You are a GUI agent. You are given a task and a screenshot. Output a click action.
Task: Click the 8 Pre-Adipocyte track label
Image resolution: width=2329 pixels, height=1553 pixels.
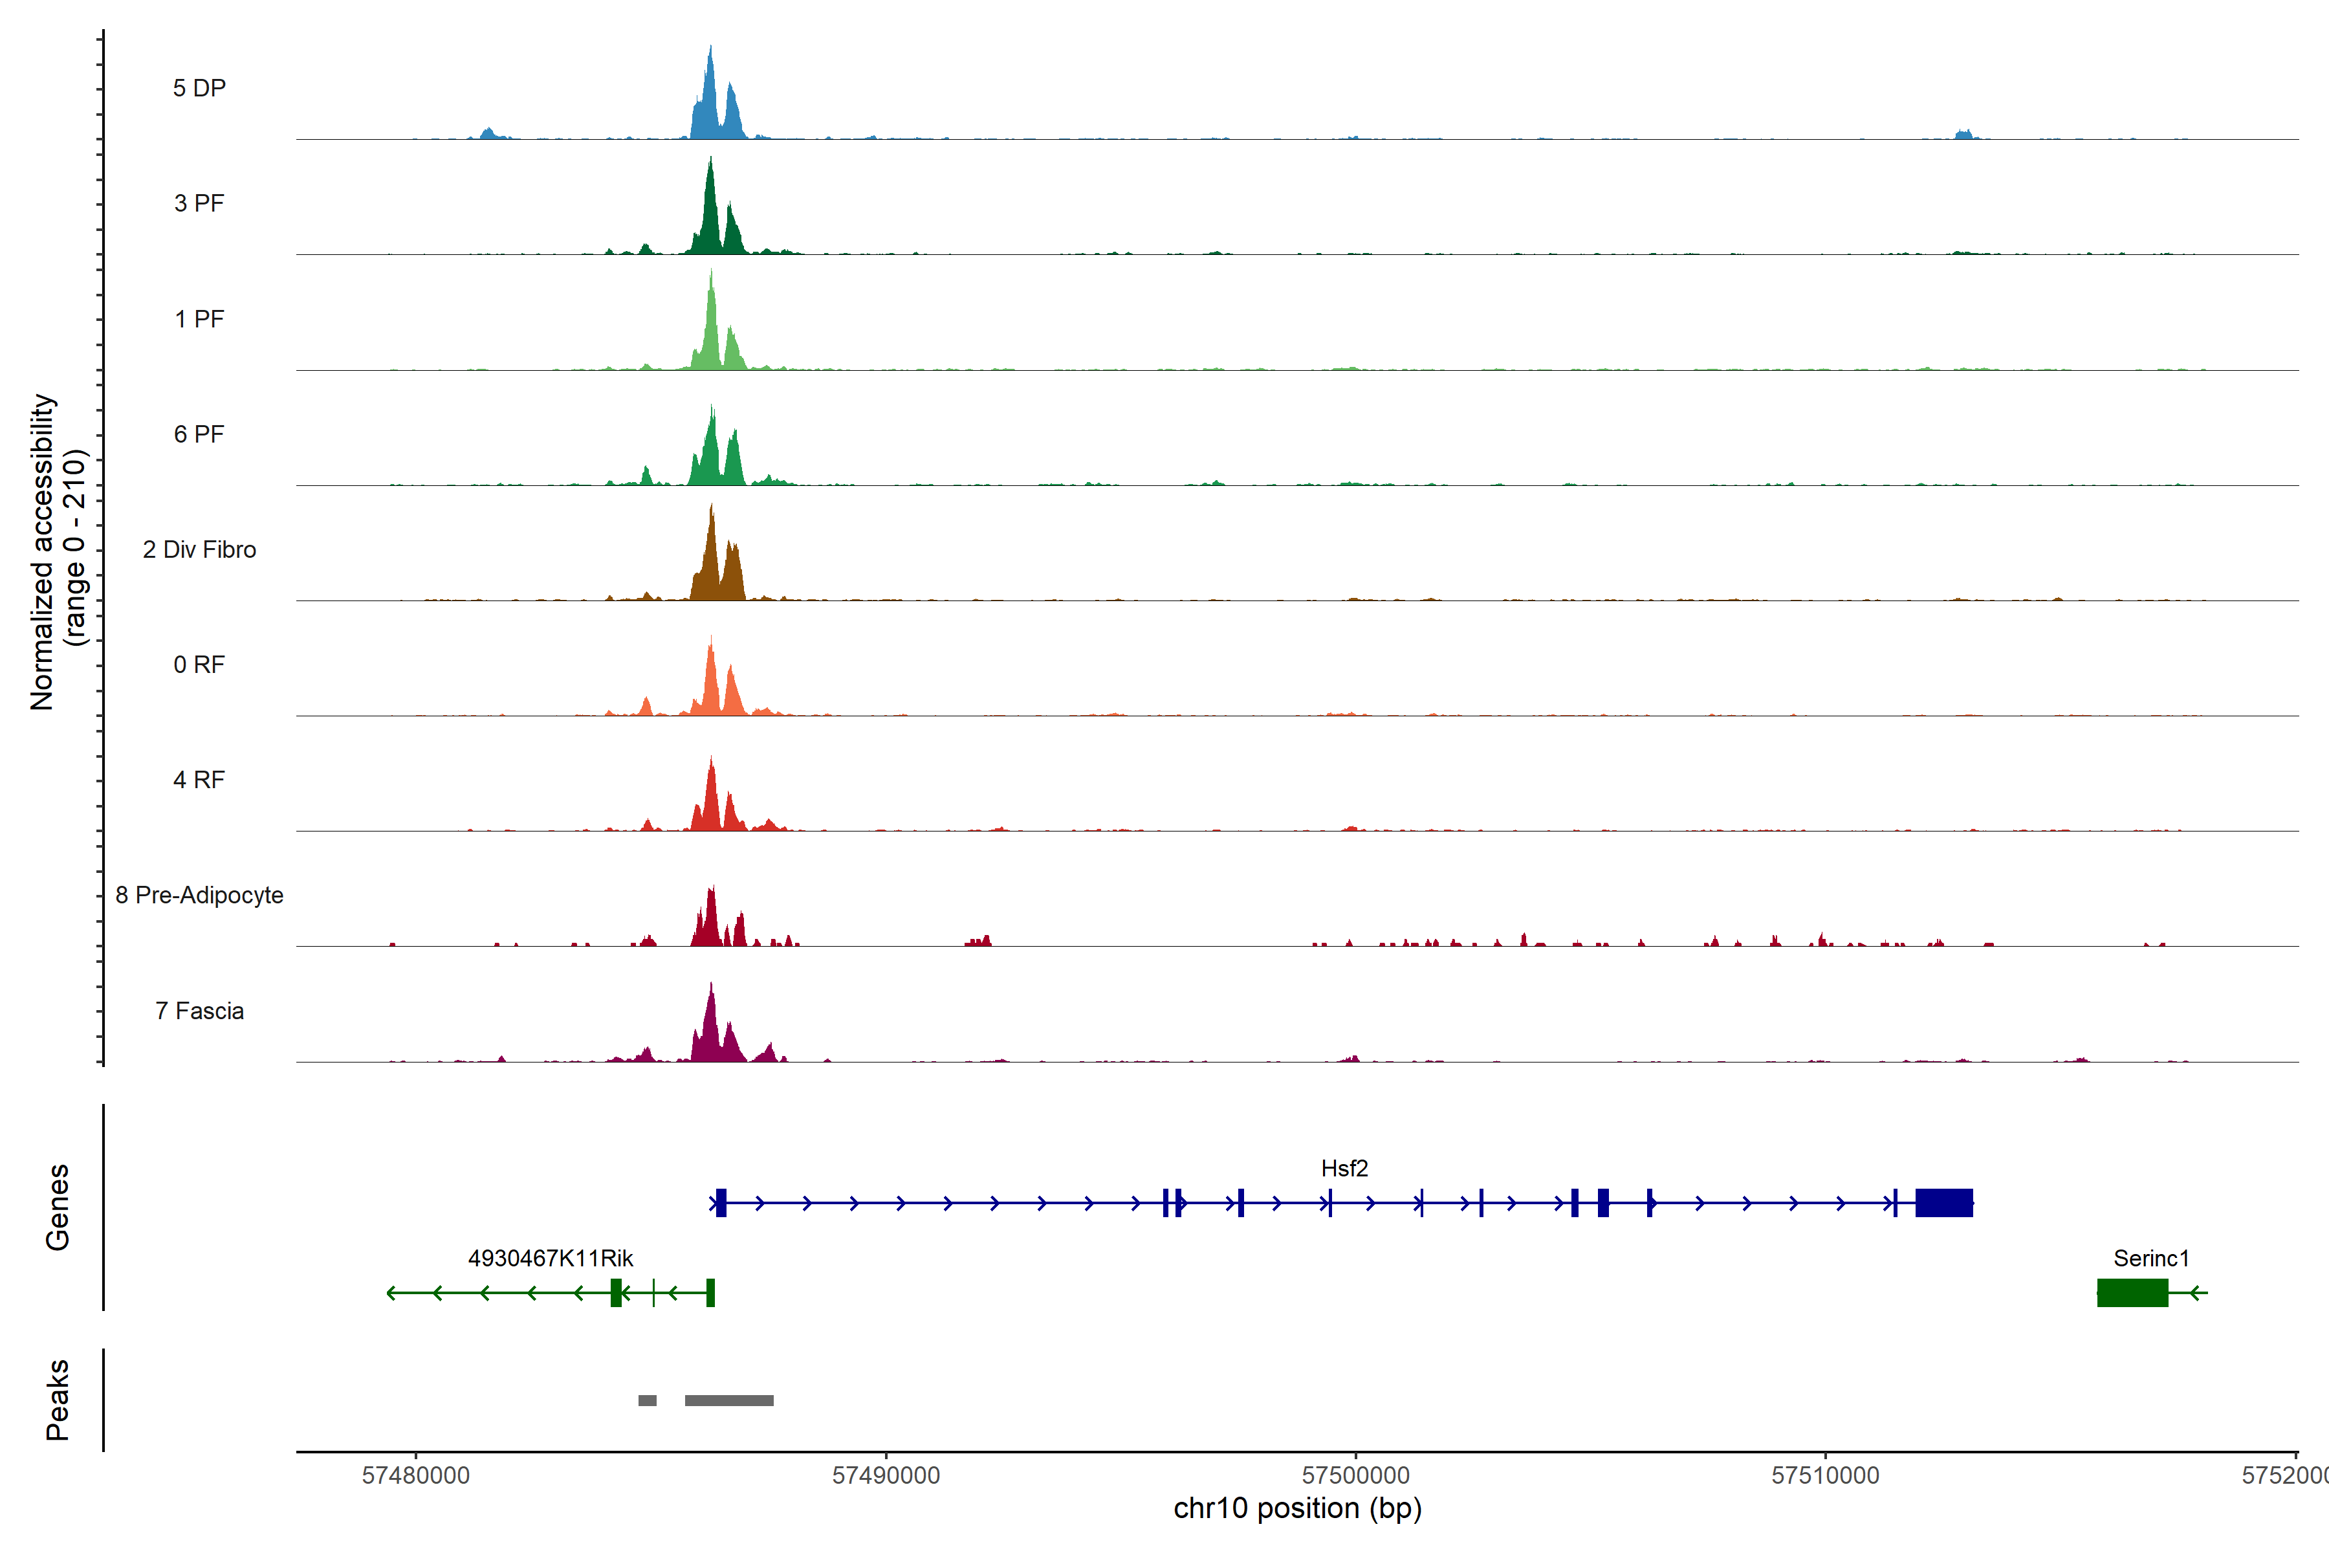click(199, 894)
